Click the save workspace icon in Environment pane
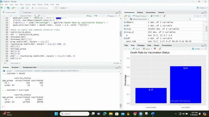209x117 pixels. [x=129, y=16]
